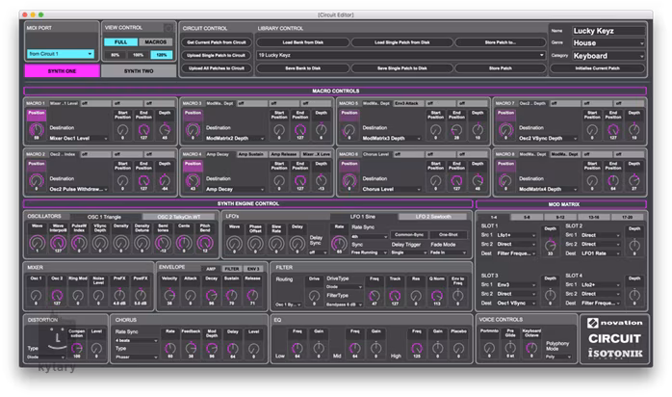The height and width of the screenshot is (397, 672).
Task: Toggle LFO Common-Sync button
Action: pyautogui.click(x=409, y=234)
